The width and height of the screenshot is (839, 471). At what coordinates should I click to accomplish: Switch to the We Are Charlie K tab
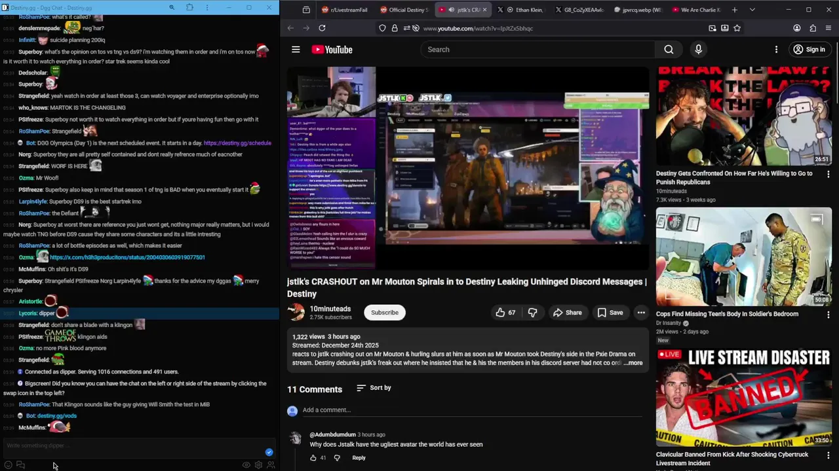696,10
